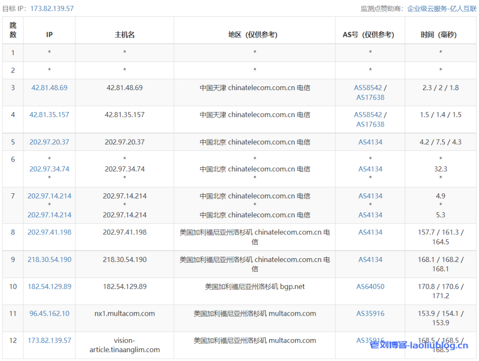Click the 跳数 column header
This screenshot has width=479, height=361.
(x=13, y=30)
